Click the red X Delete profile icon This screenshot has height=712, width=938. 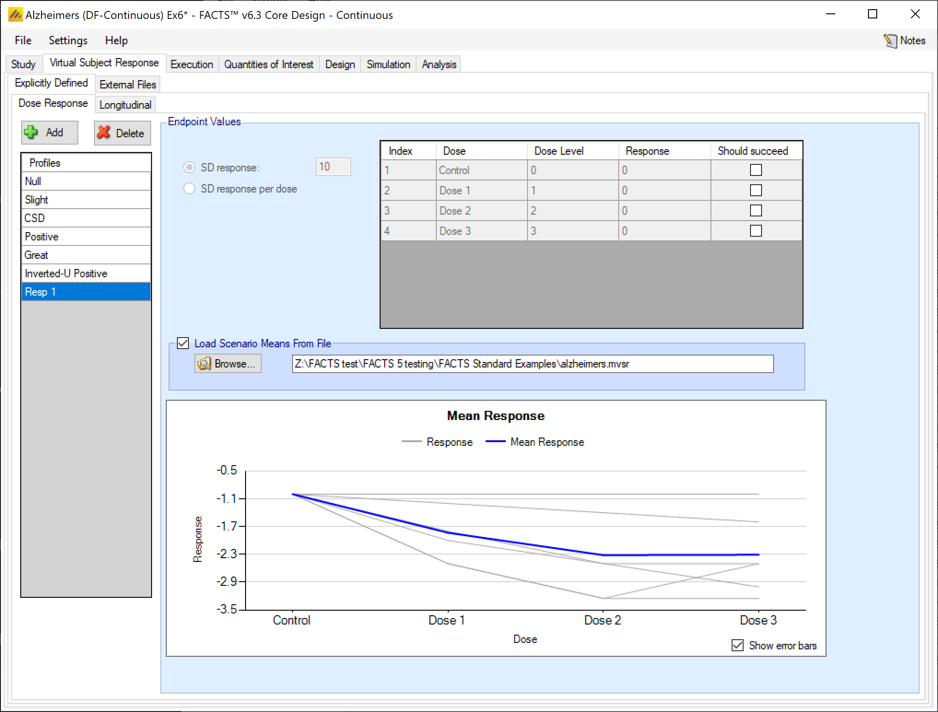[104, 133]
